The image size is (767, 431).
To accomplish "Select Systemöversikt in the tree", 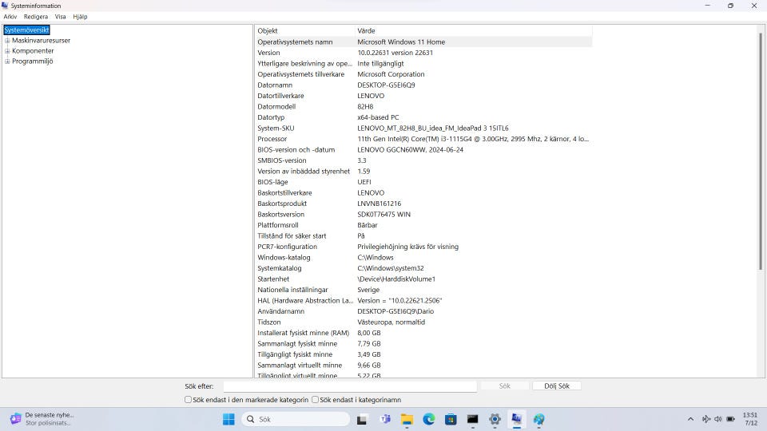I will (x=26, y=30).
